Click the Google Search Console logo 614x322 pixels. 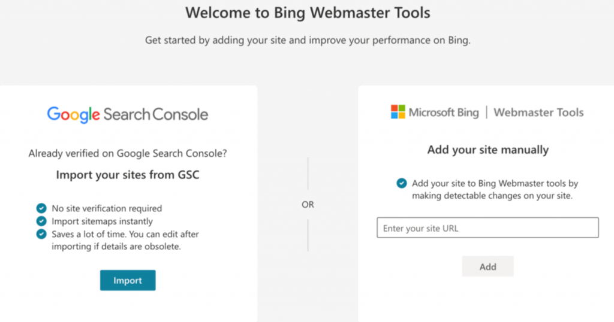(128, 114)
